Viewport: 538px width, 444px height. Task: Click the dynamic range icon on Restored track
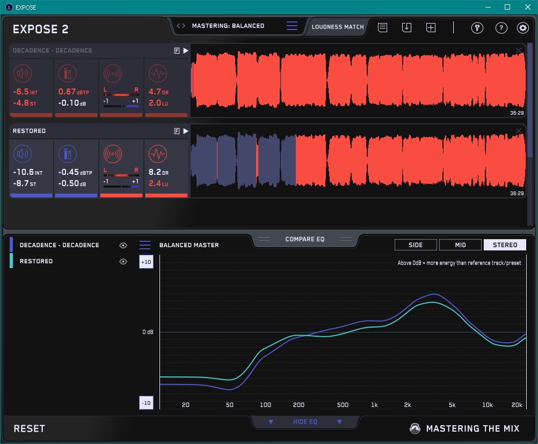[158, 154]
